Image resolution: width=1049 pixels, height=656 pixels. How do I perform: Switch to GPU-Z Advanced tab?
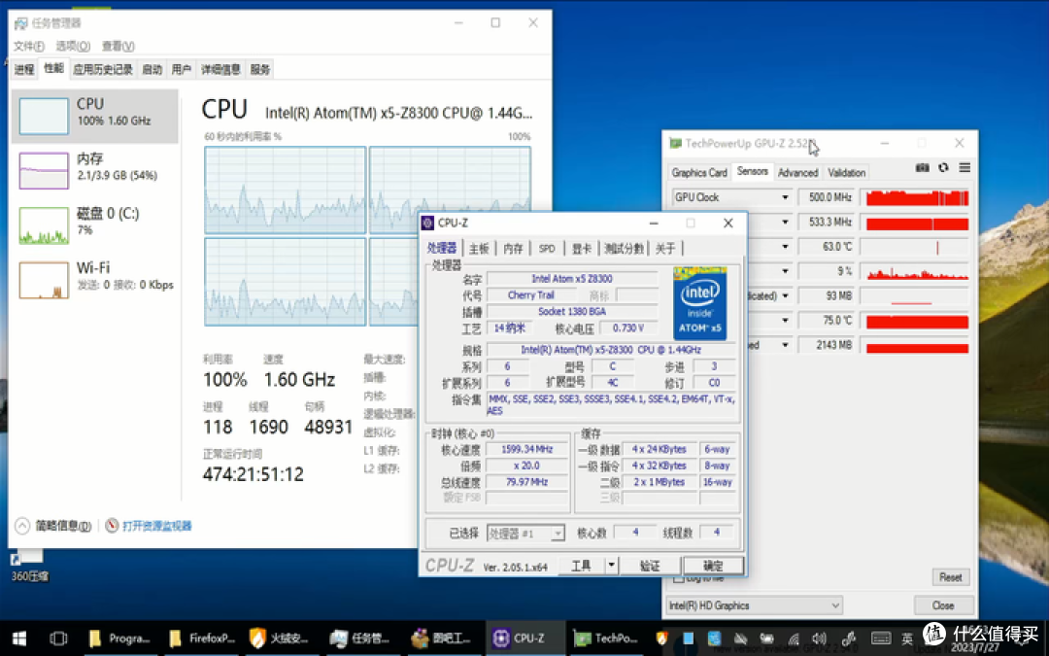coord(797,172)
